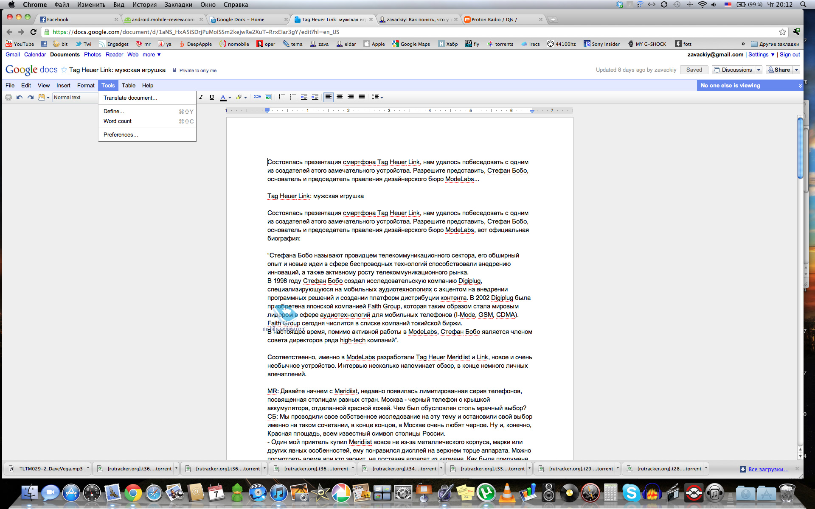
Task: Click the document vertical scrollbar thumb
Action: tap(800, 148)
